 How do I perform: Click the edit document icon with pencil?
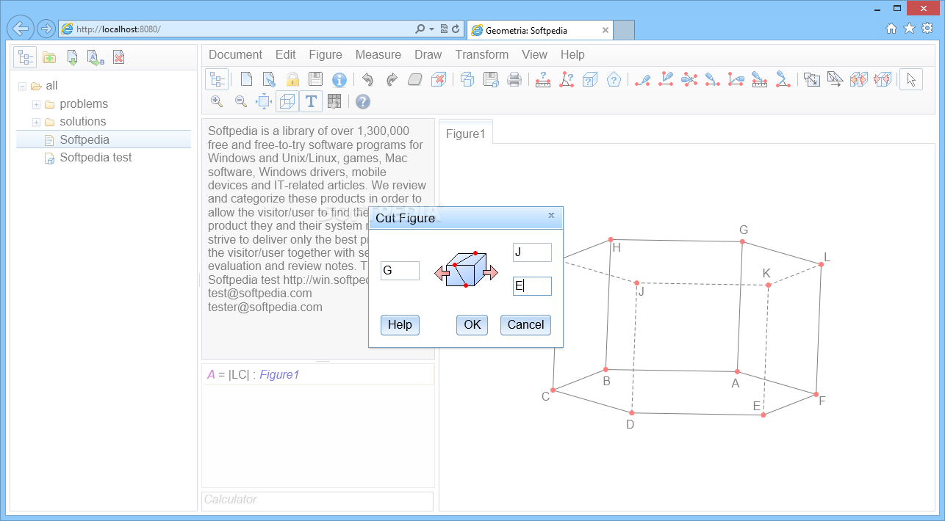pyautogui.click(x=270, y=79)
